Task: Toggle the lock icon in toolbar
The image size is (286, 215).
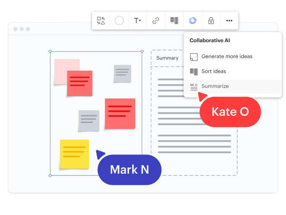Action: [x=211, y=21]
